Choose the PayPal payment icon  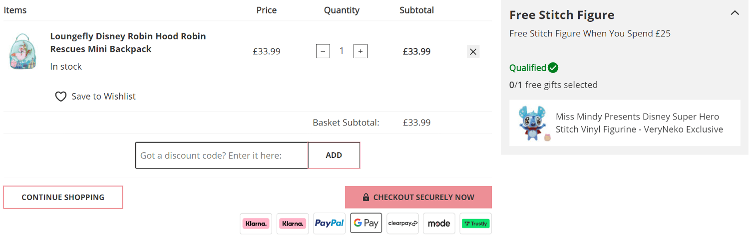(330, 224)
